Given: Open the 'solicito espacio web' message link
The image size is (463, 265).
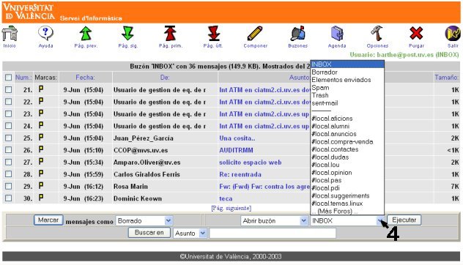Looking at the screenshot, I should pyautogui.click(x=250, y=163).
